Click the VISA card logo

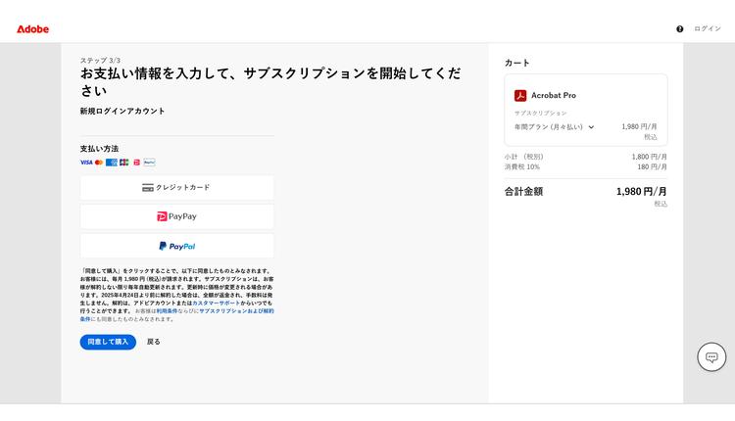pos(86,163)
